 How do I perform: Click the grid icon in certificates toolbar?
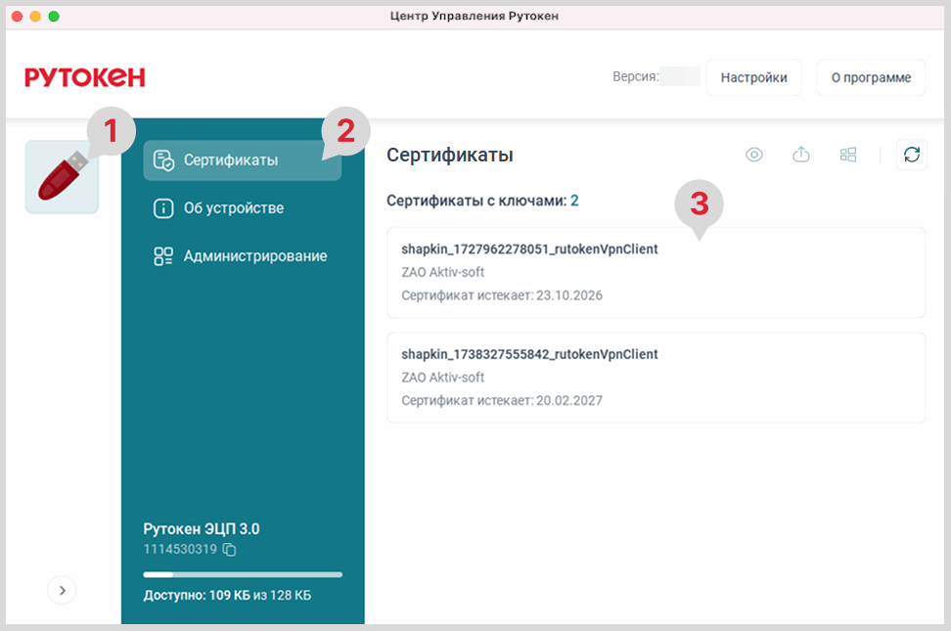[x=848, y=155]
